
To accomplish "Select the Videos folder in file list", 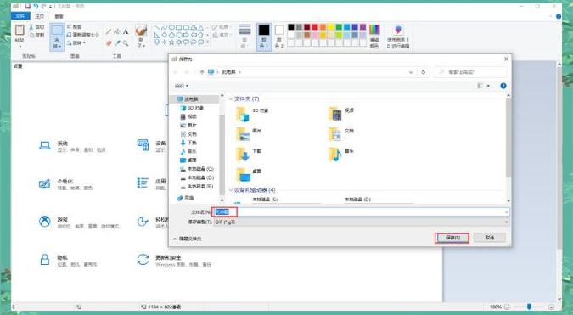I will point(341,113).
